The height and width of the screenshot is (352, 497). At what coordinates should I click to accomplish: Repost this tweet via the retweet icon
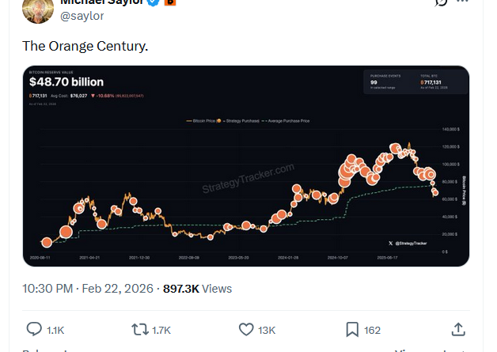[138, 329]
